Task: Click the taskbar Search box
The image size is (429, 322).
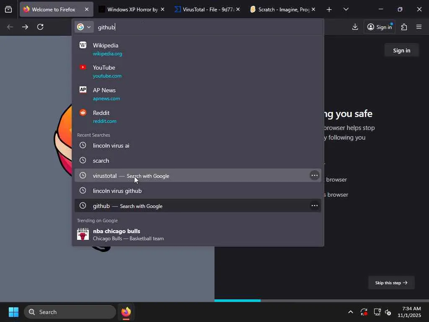Action: point(70,312)
